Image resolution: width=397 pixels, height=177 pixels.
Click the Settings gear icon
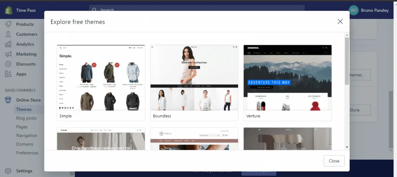tap(8, 171)
